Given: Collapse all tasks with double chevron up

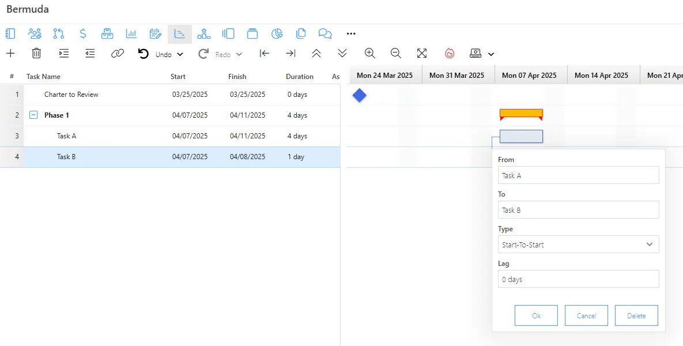Looking at the screenshot, I should click(316, 53).
